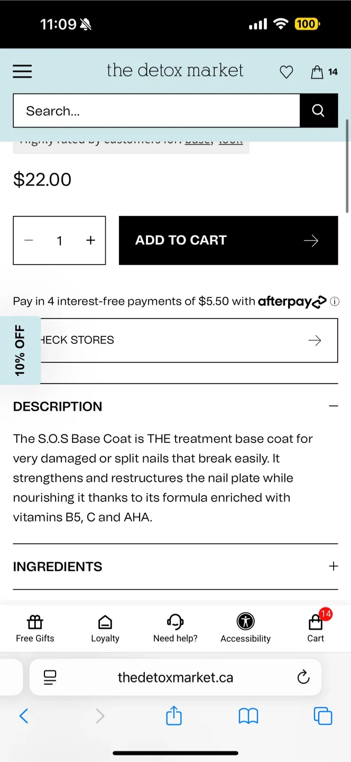351x762 pixels.
Task: Type in the Search field
Action: click(x=156, y=111)
